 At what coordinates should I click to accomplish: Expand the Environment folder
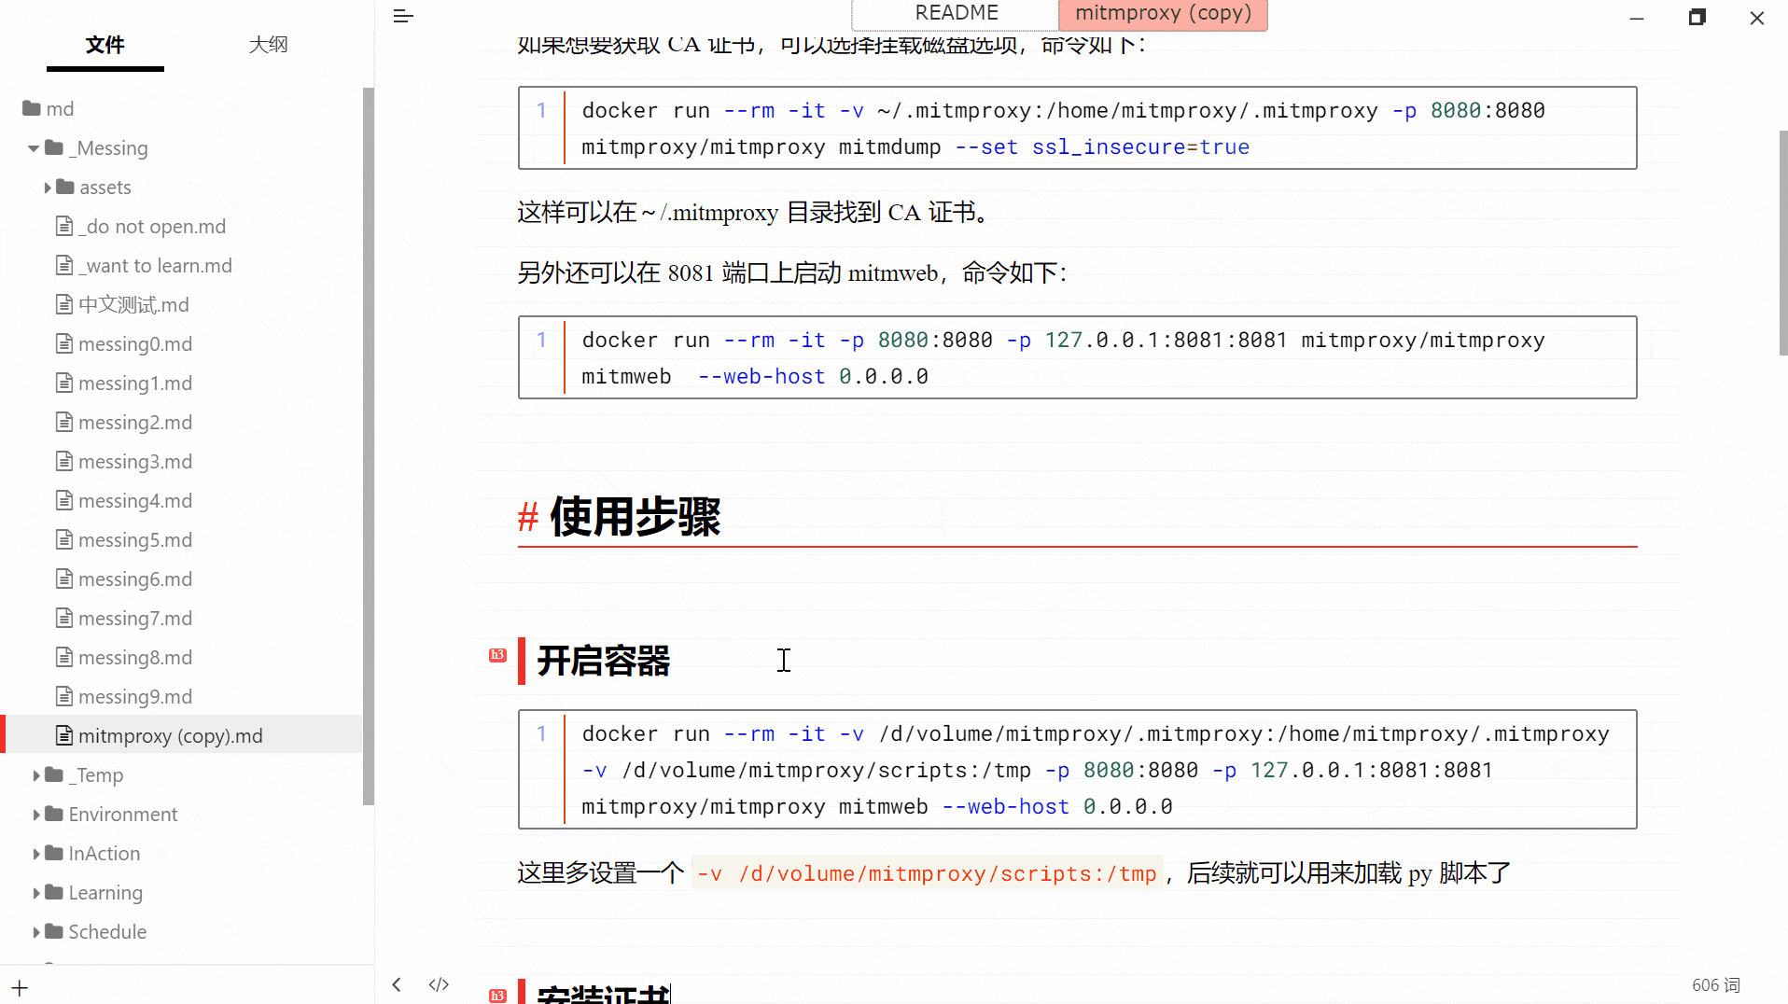[x=35, y=814]
